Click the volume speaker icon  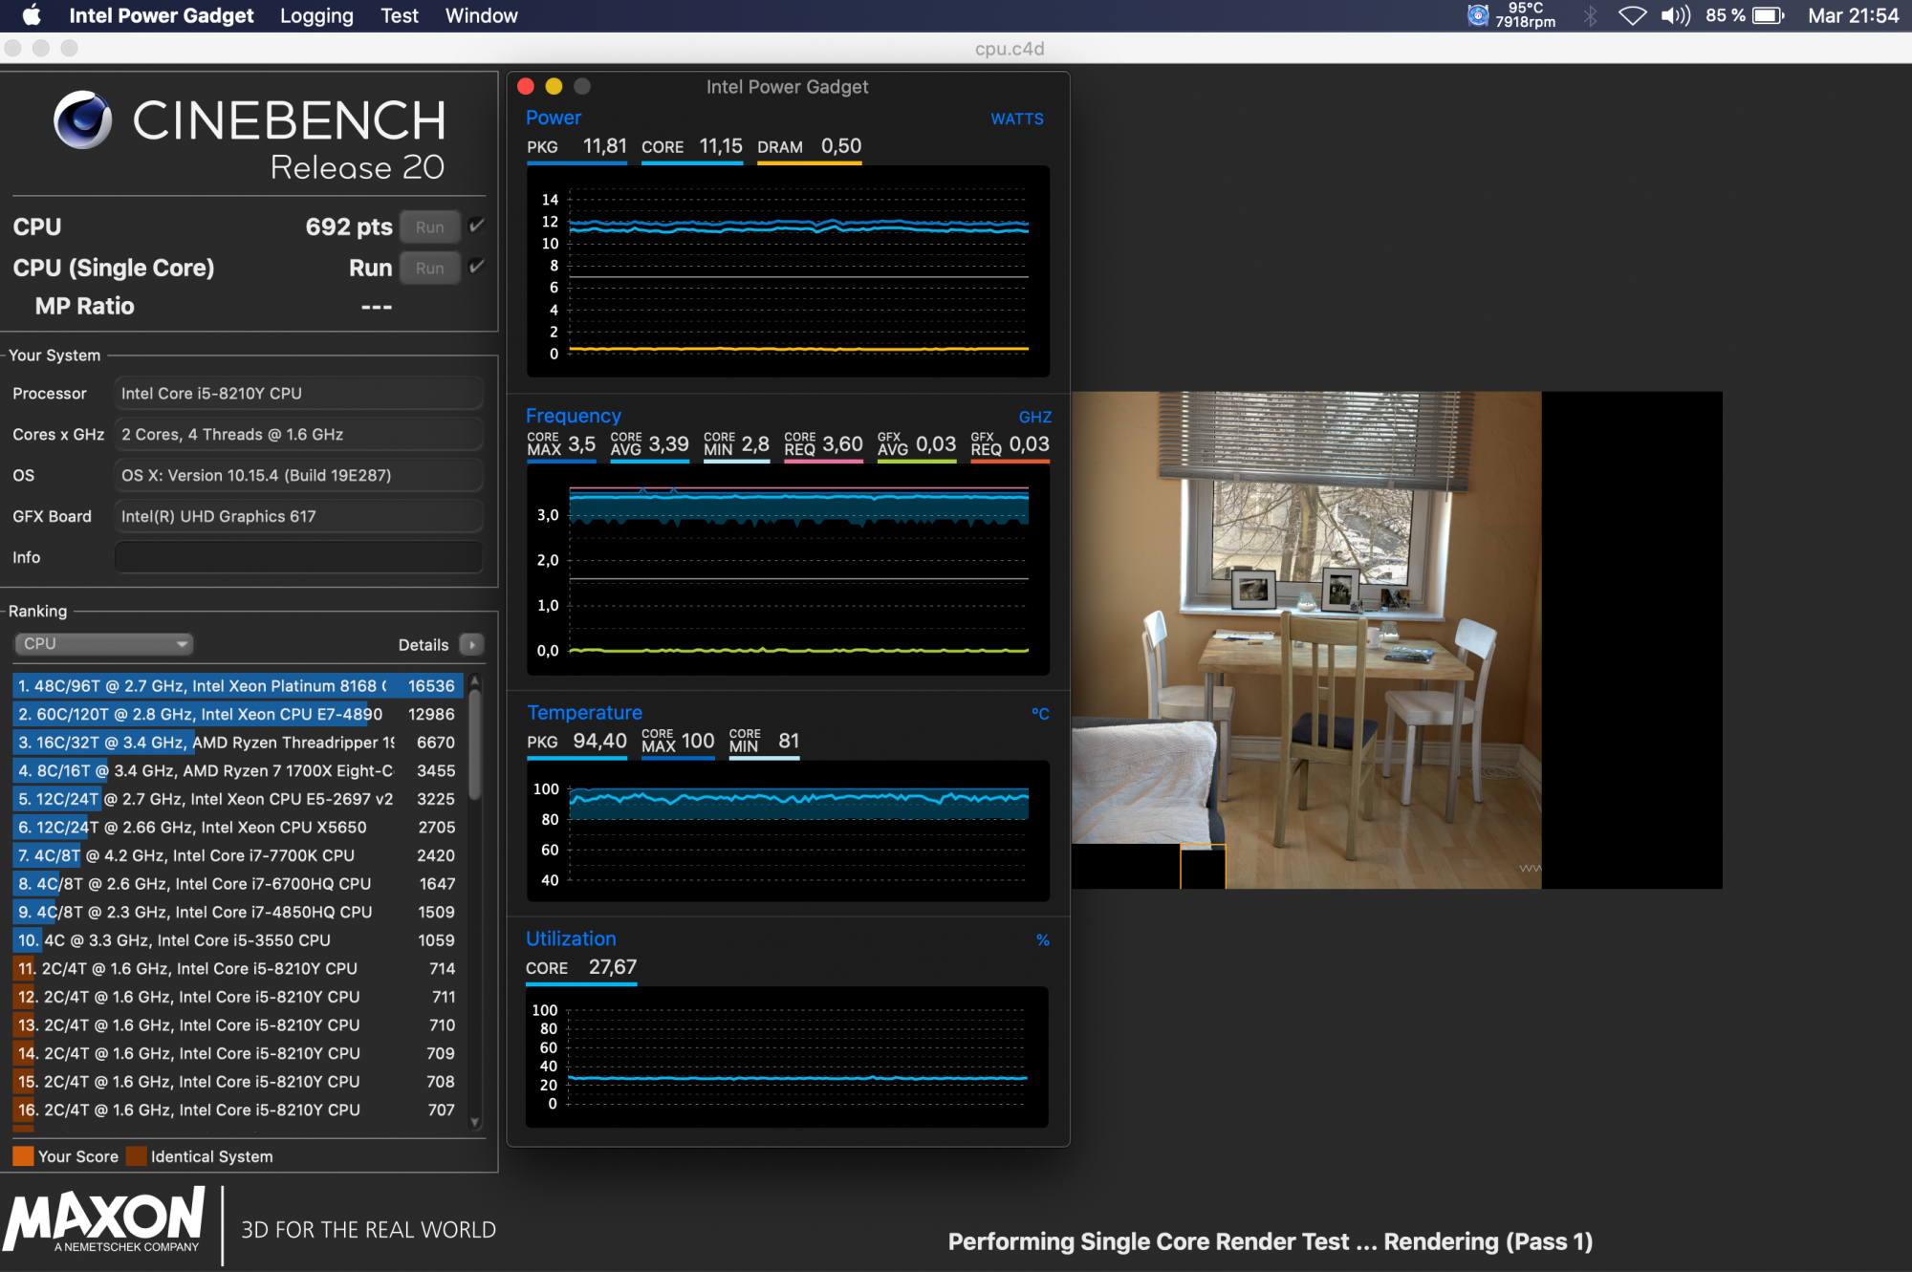tap(1675, 15)
